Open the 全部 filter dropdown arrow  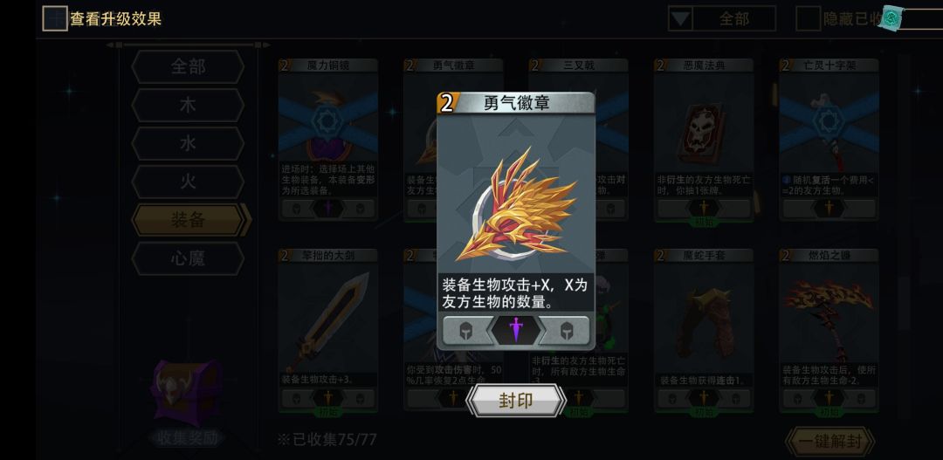pos(680,18)
